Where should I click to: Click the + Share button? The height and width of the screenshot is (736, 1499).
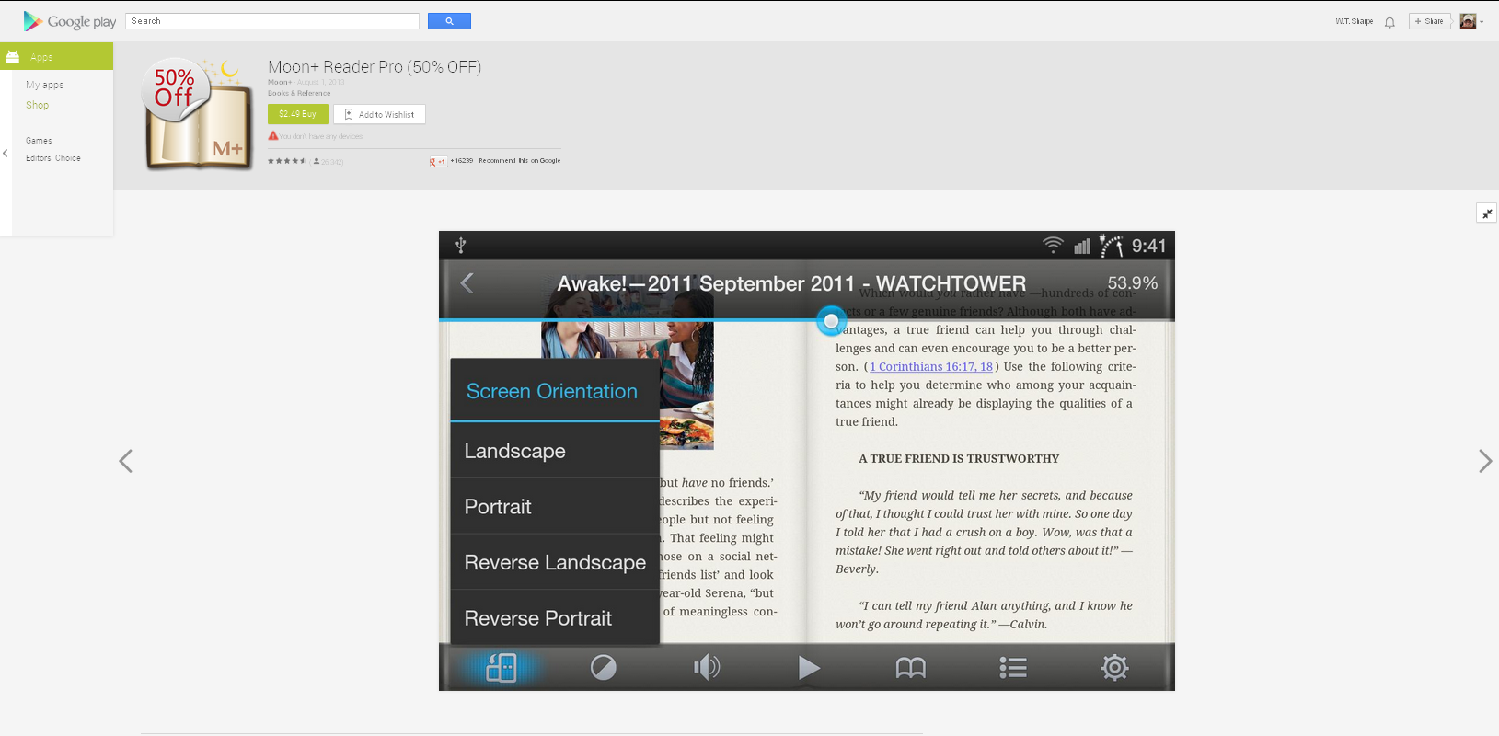1429,21
